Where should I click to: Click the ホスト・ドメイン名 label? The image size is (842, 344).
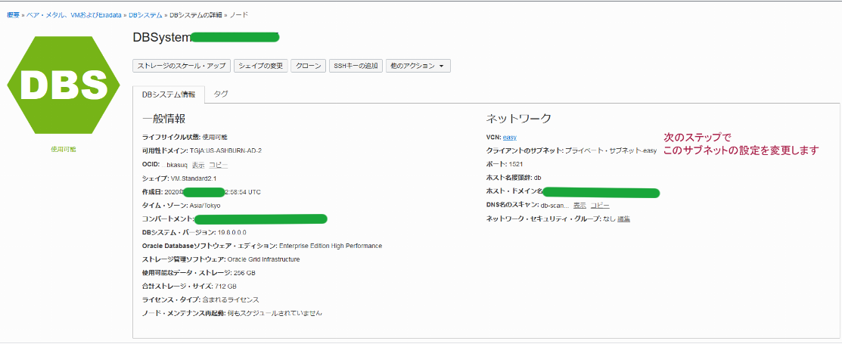[514, 191]
